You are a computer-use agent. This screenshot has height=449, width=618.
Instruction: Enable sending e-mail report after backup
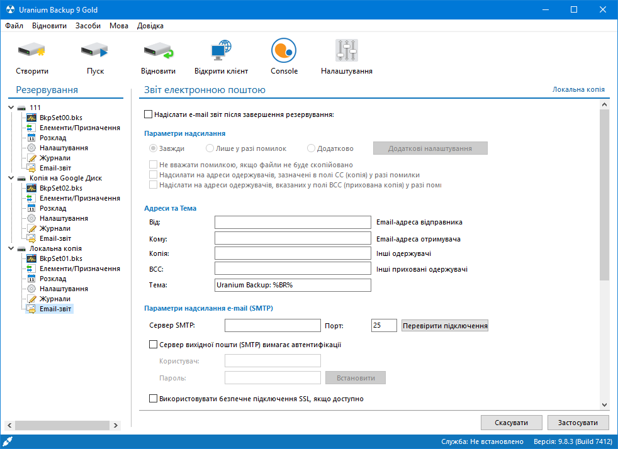tap(148, 114)
